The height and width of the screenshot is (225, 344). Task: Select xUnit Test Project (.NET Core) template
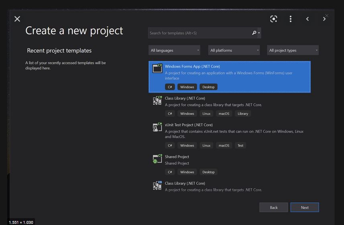tap(230, 135)
